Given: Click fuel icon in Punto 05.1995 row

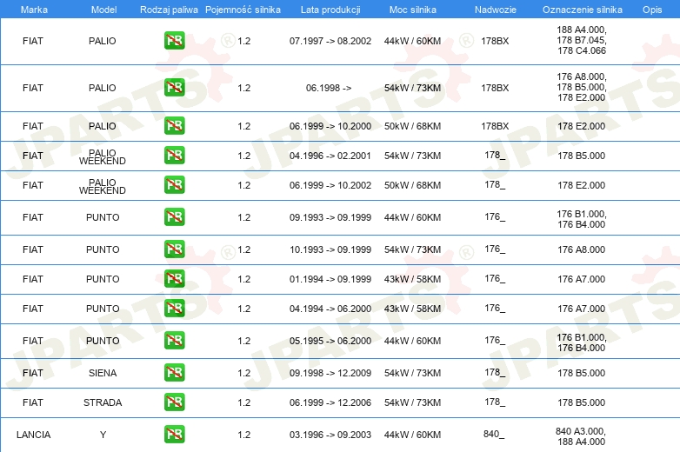Looking at the screenshot, I should 174,340.
